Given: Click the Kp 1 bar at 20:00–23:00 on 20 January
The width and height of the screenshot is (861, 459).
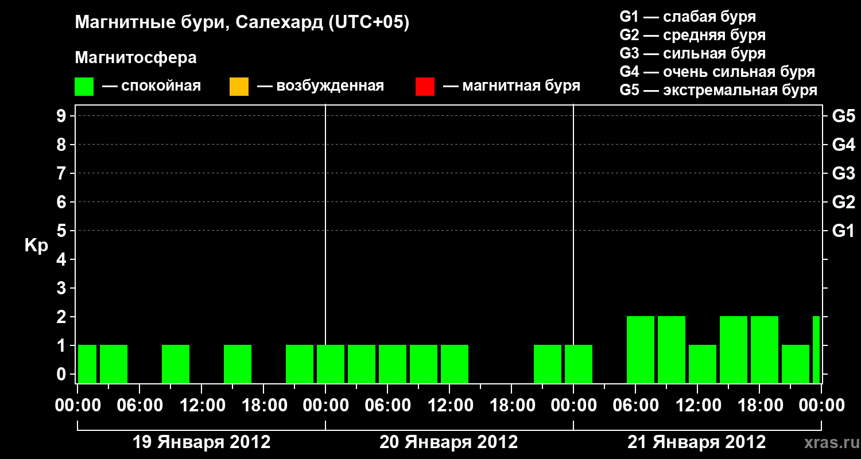Looking at the screenshot, I should pyautogui.click(x=548, y=364).
